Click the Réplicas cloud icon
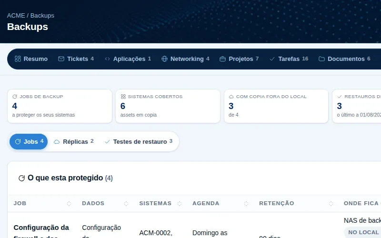Image resolution: width=381 pixels, height=238 pixels. 57,141
